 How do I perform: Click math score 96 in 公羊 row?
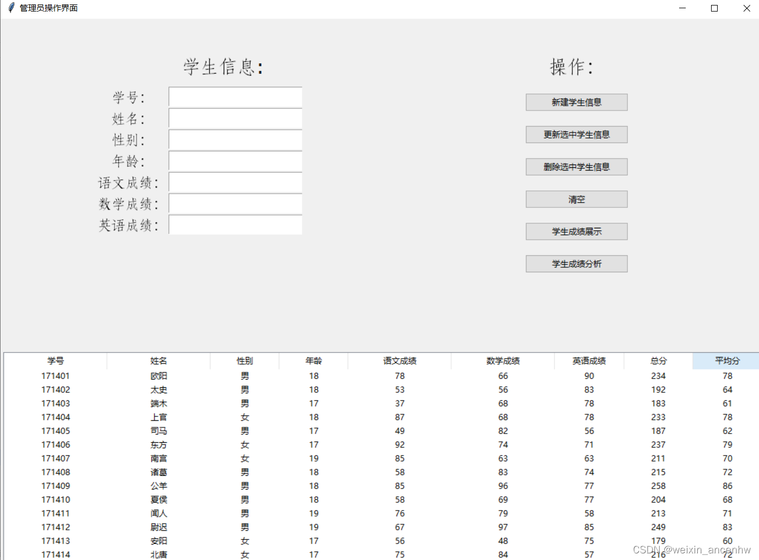click(x=503, y=486)
